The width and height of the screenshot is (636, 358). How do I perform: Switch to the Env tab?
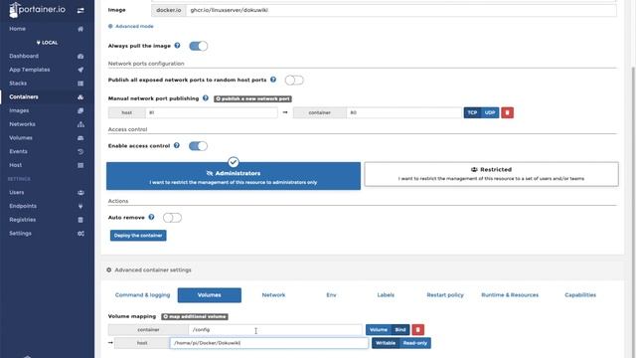[x=331, y=295]
